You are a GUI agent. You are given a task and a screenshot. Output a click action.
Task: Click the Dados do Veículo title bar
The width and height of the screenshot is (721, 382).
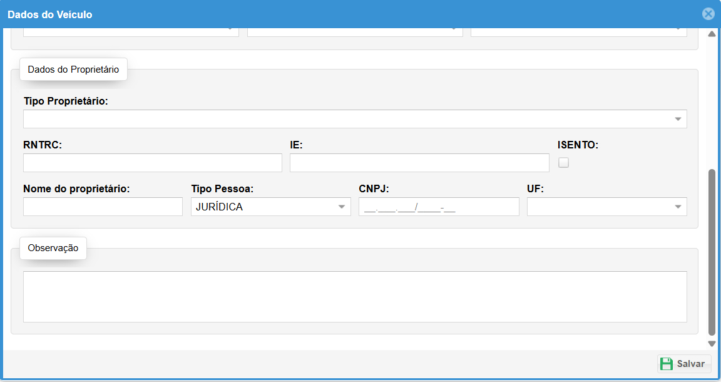point(313,14)
